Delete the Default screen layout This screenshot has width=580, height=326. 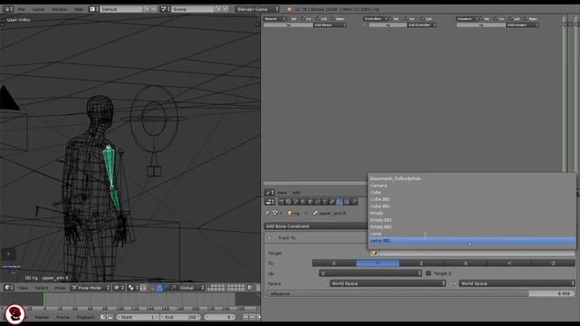(154, 9)
